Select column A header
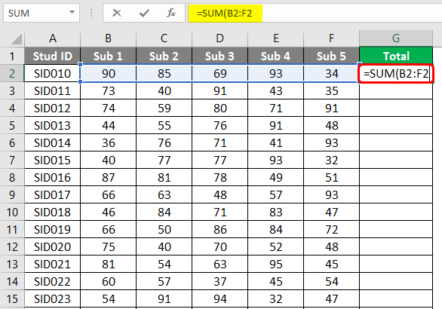The width and height of the screenshot is (442, 309). tap(53, 38)
